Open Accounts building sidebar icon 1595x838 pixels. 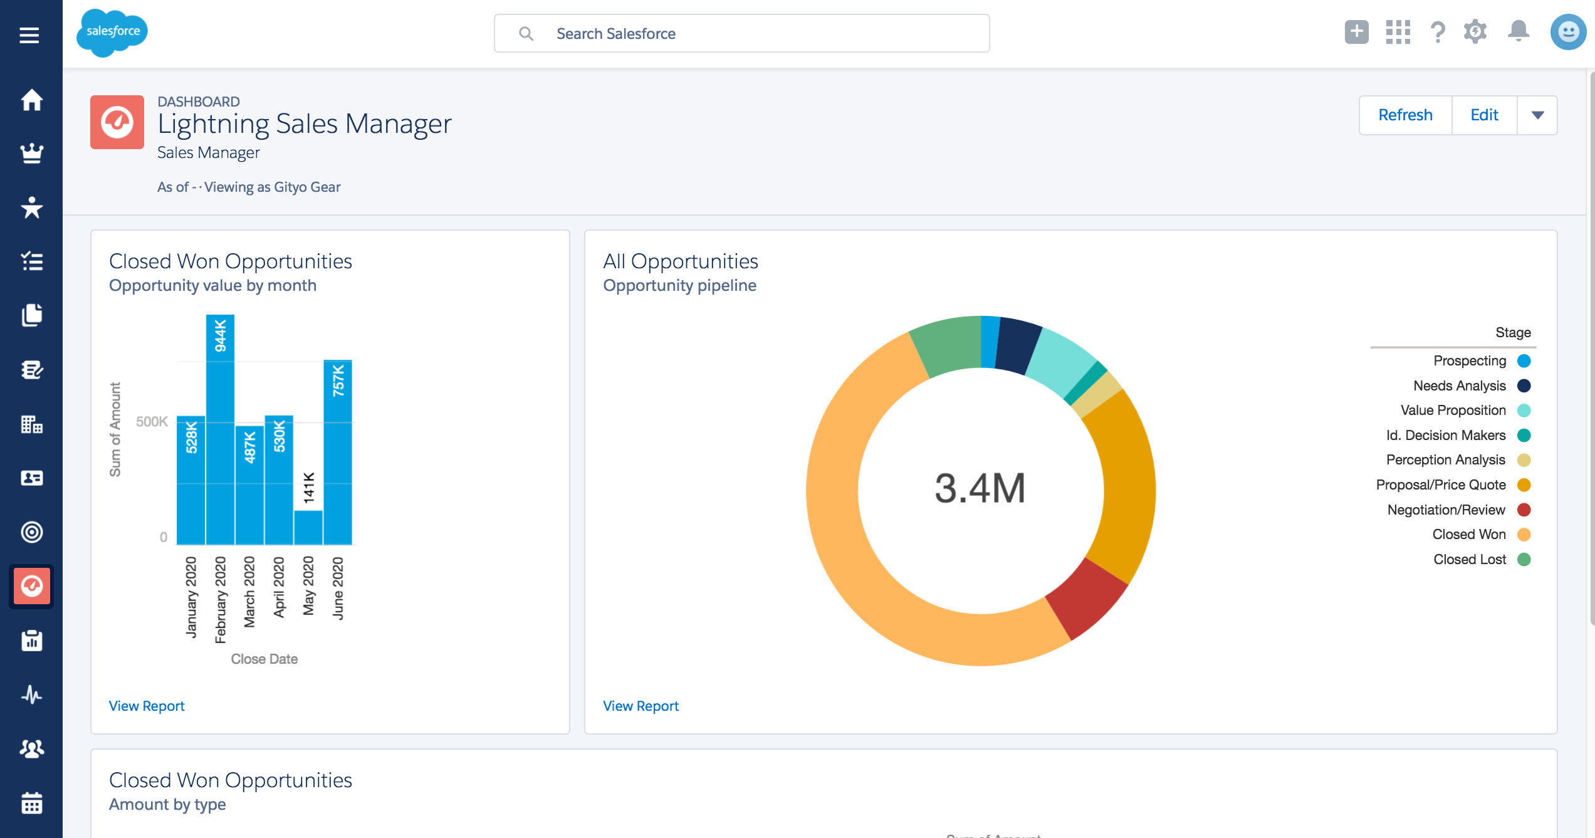(31, 424)
